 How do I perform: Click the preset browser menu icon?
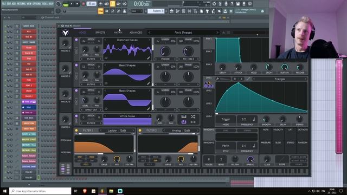point(229,32)
